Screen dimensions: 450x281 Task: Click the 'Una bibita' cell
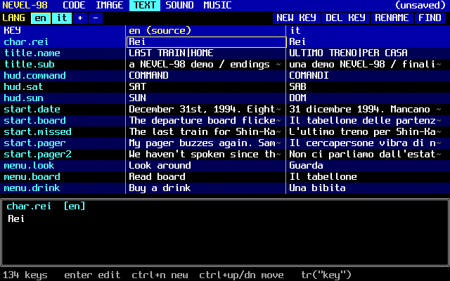pyautogui.click(x=368, y=188)
